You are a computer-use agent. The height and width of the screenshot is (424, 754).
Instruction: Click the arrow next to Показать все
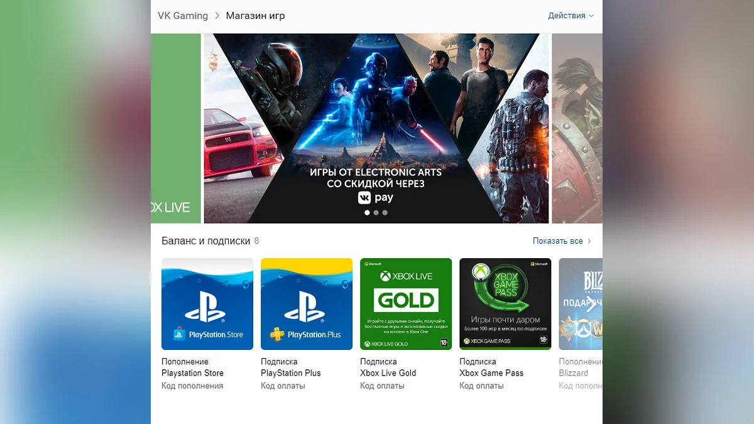pyautogui.click(x=589, y=241)
